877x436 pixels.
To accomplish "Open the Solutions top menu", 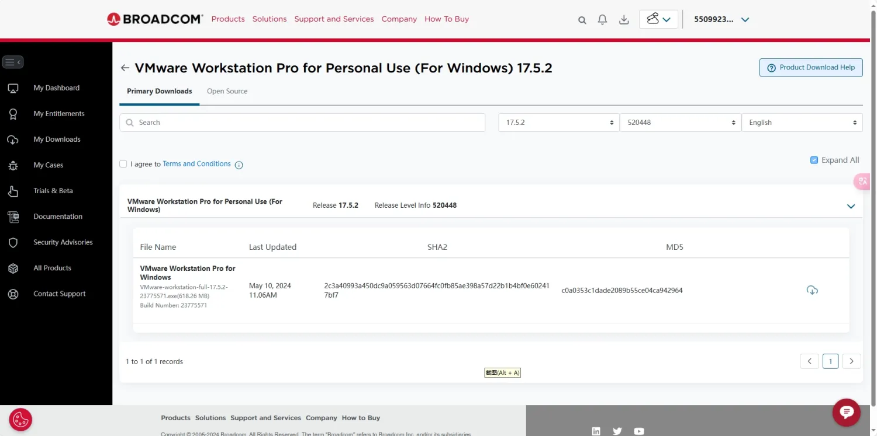I will 270,19.
